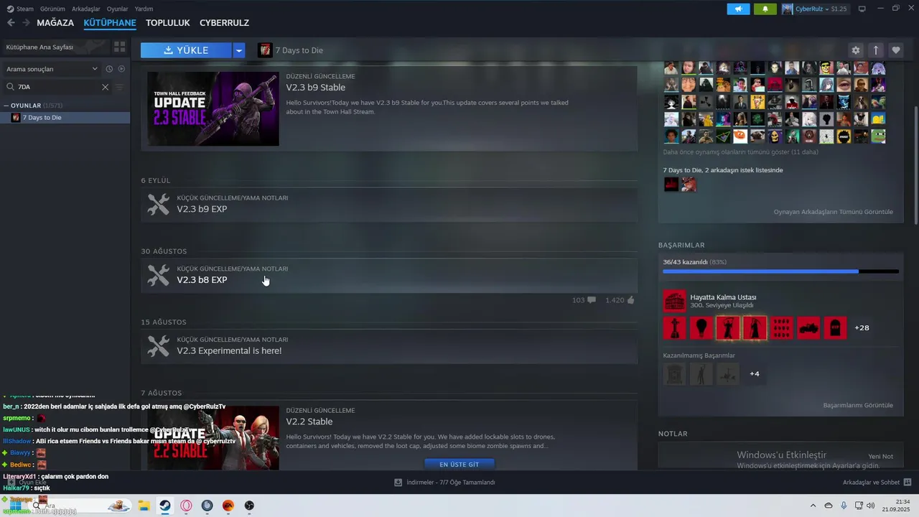Select 7 Days to Die in list
Screen dimensions: 919x517
click(x=65, y=117)
